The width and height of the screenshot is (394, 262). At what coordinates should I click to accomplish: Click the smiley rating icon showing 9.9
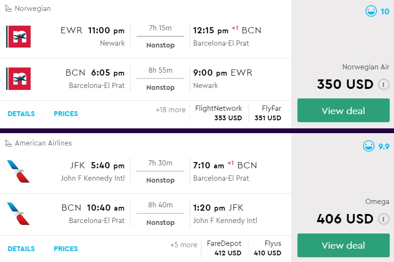[369, 146]
